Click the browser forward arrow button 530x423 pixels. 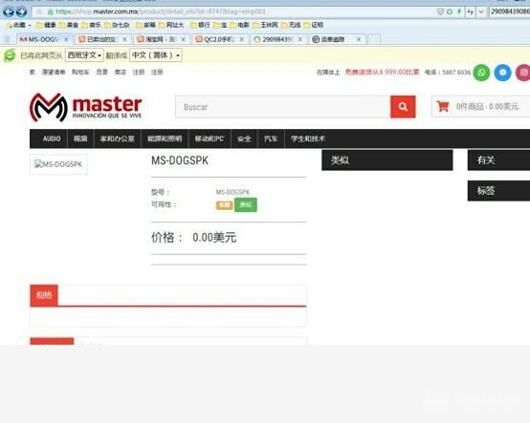click(x=22, y=11)
